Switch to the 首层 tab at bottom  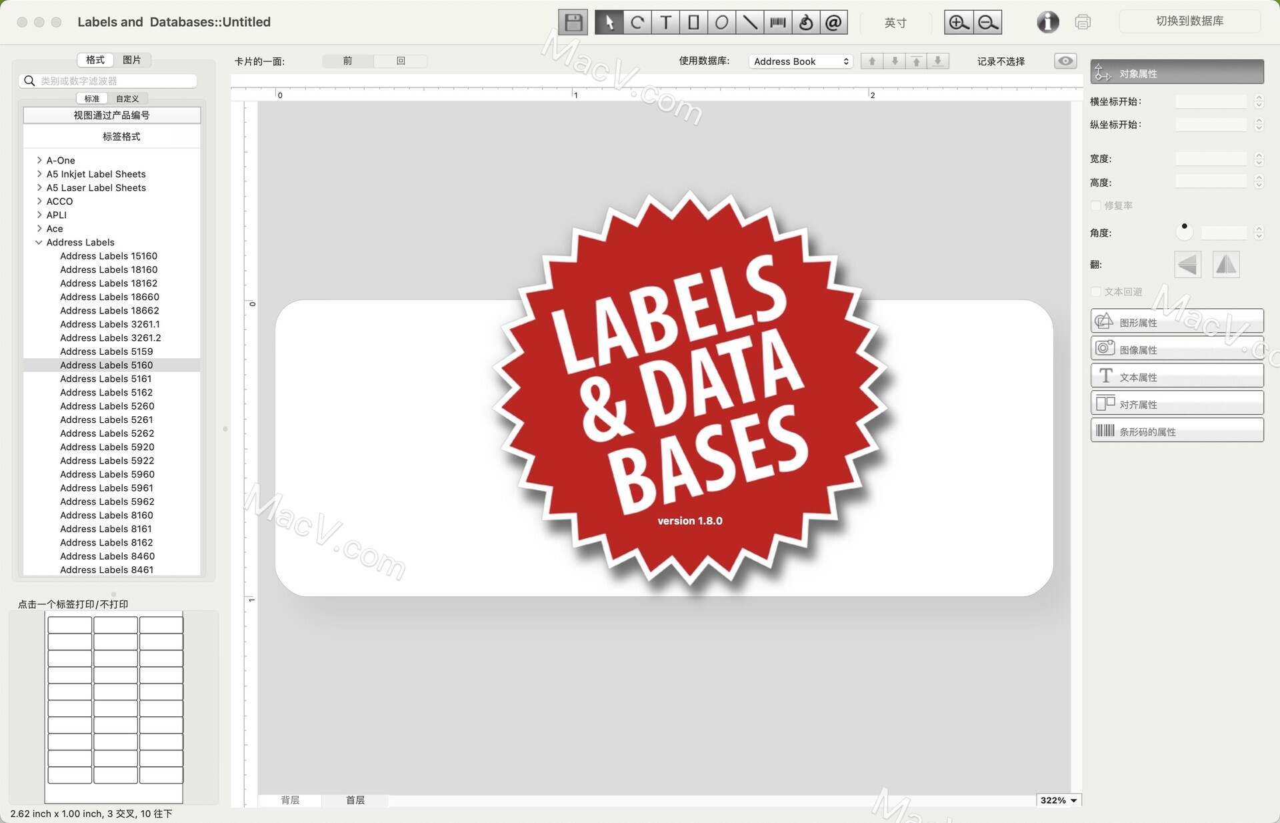tap(355, 800)
